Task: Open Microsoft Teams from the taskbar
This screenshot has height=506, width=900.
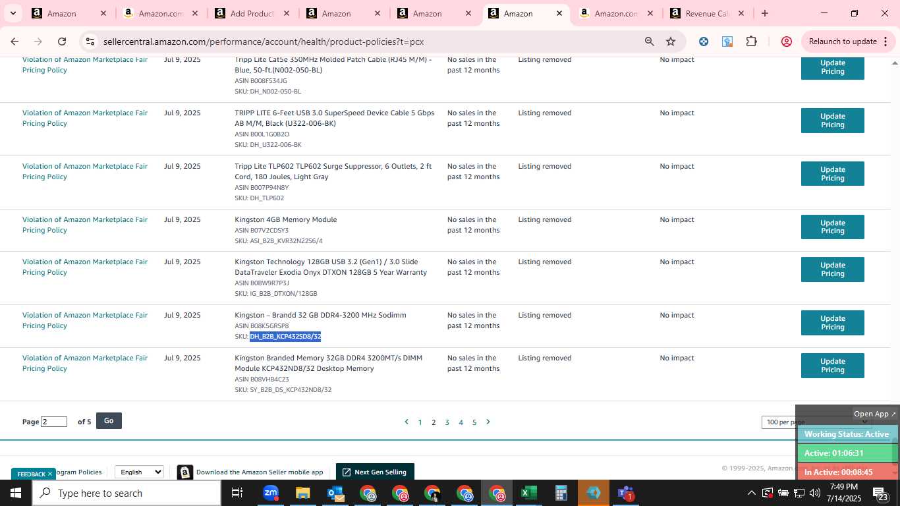Action: coord(626,493)
